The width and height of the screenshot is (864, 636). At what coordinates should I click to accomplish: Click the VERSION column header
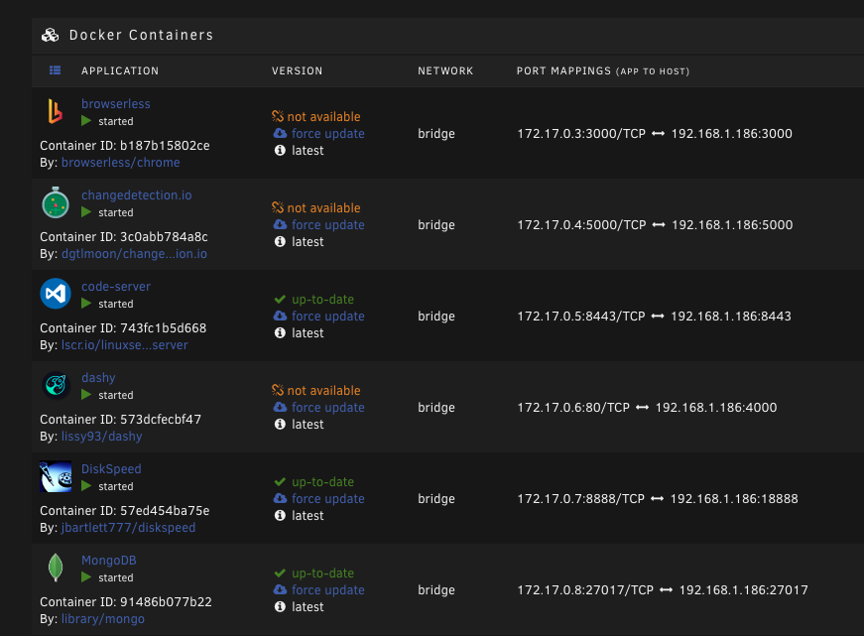297,70
